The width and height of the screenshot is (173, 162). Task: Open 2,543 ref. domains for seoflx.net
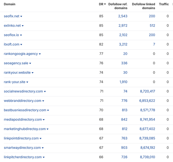(123, 16)
